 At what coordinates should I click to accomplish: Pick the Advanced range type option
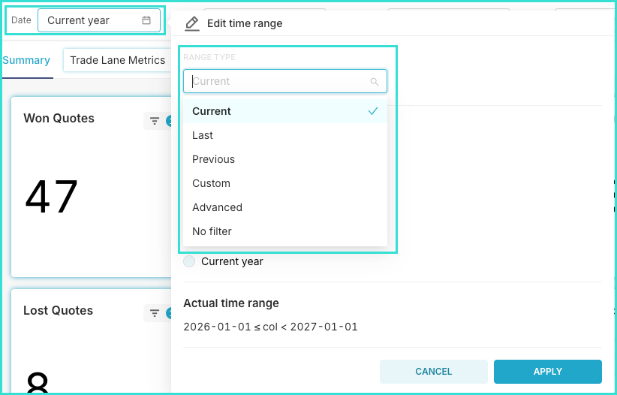pyautogui.click(x=217, y=207)
